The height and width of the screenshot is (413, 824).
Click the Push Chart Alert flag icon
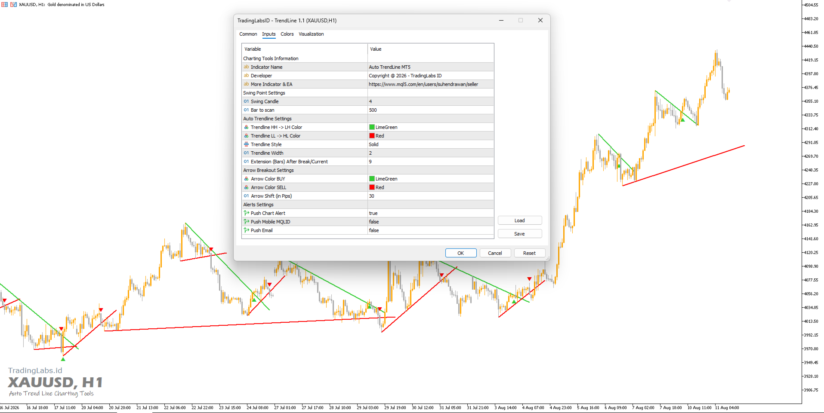pyautogui.click(x=246, y=213)
